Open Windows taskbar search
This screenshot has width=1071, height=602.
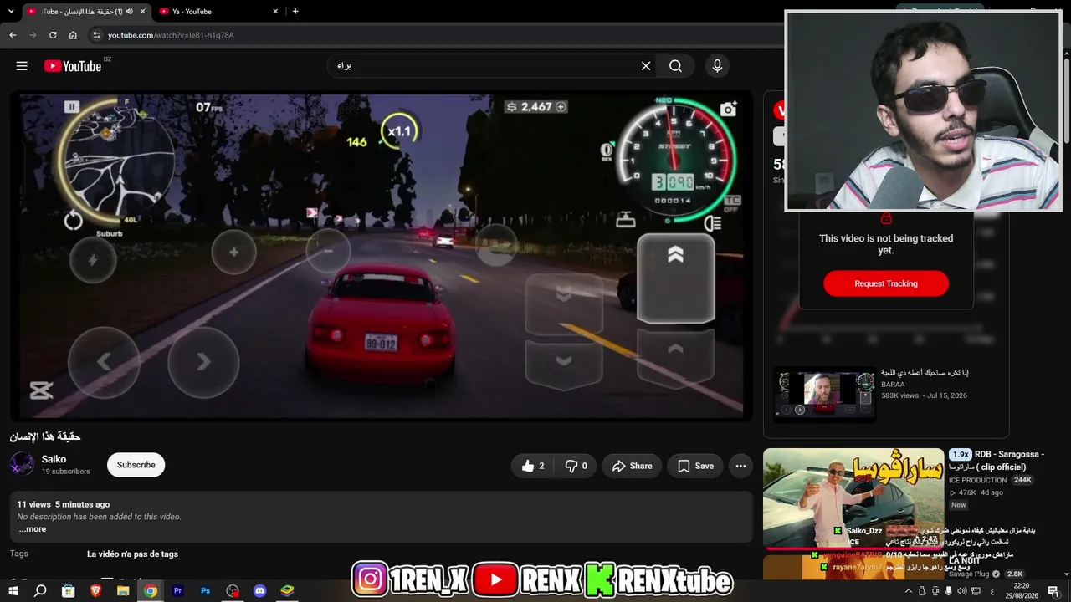pos(40,591)
